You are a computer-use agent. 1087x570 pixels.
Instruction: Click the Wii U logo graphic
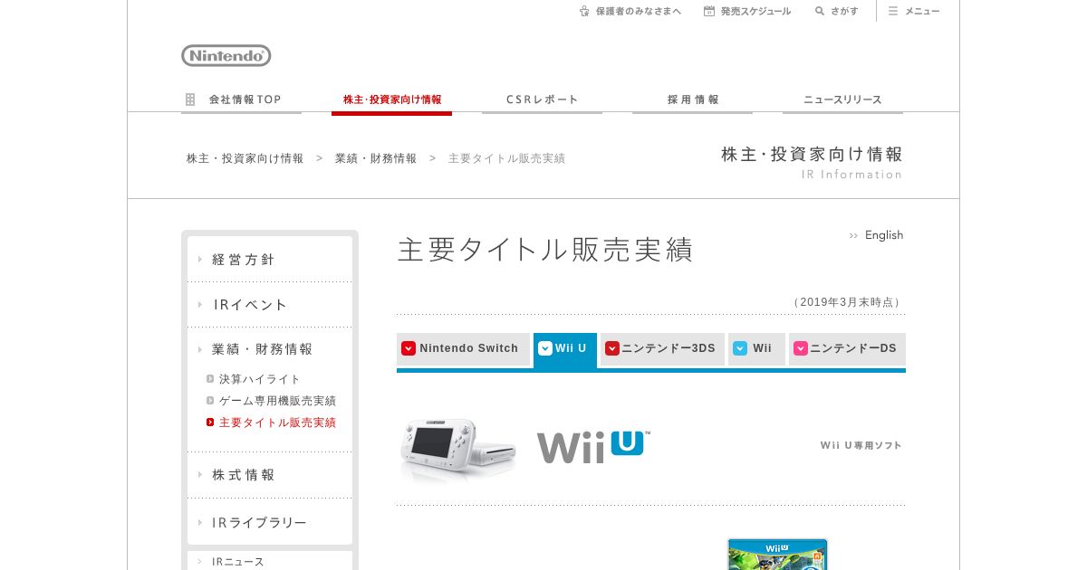point(593,447)
